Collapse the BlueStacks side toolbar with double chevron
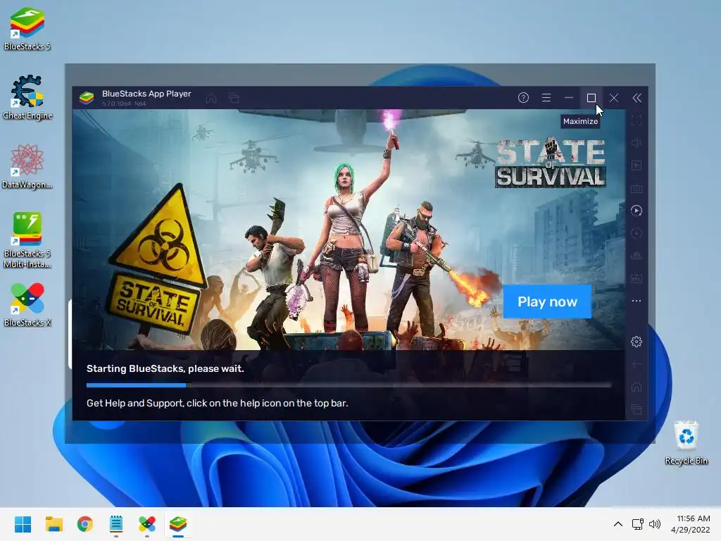Image resolution: width=721 pixels, height=541 pixels. click(x=637, y=98)
